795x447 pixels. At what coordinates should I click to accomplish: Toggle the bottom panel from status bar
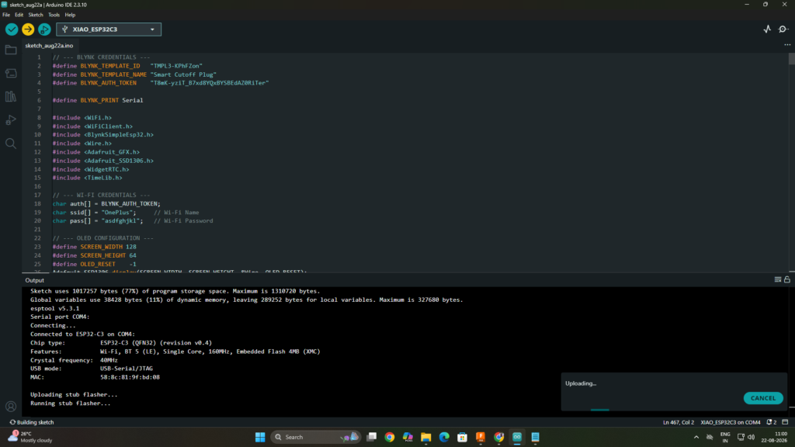pyautogui.click(x=785, y=422)
